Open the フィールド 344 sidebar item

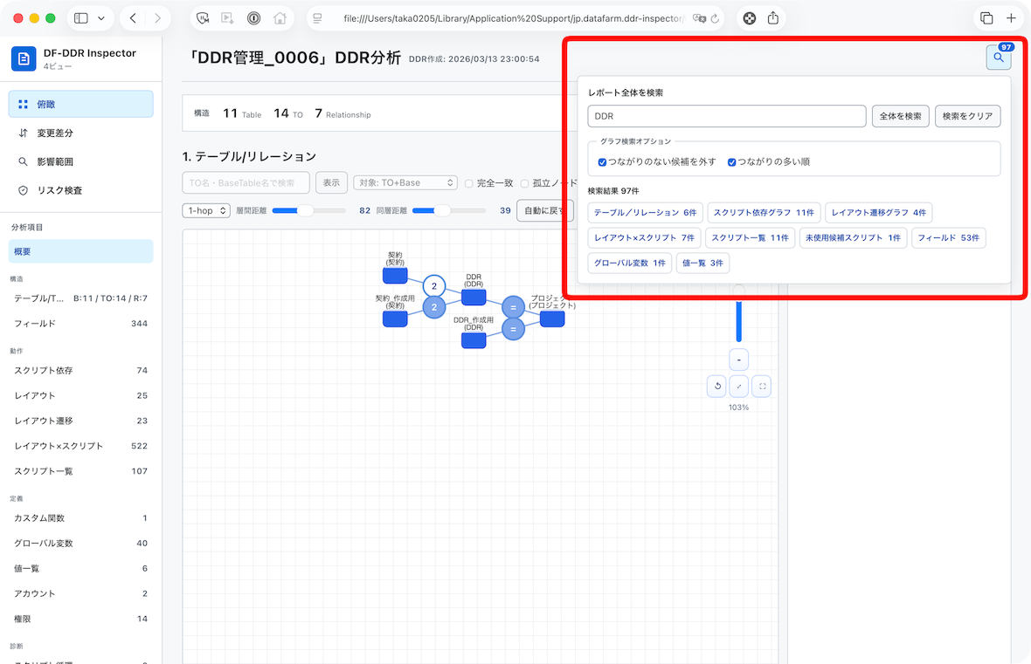point(81,323)
